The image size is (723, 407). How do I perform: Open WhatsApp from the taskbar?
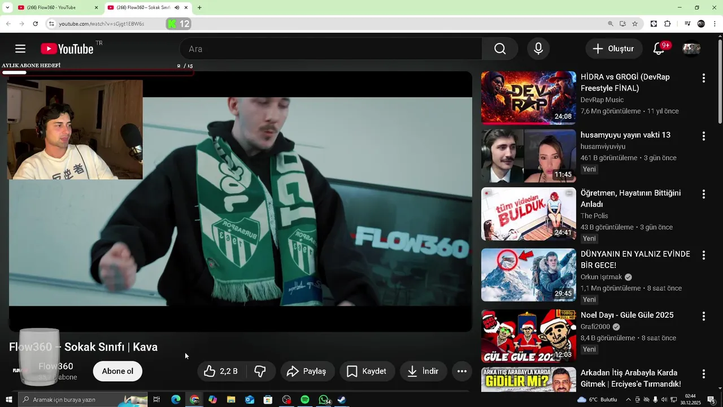coord(324,400)
